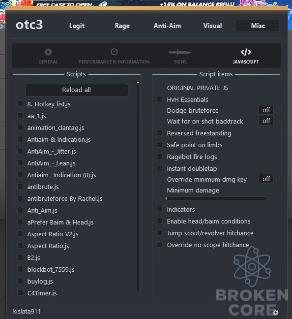
Task: Click the Scripts list scrollbar
Action: tap(138, 187)
